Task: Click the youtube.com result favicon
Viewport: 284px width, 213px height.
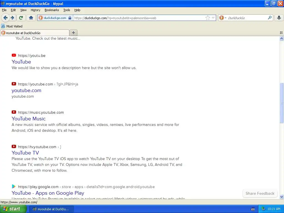Action: (14, 84)
